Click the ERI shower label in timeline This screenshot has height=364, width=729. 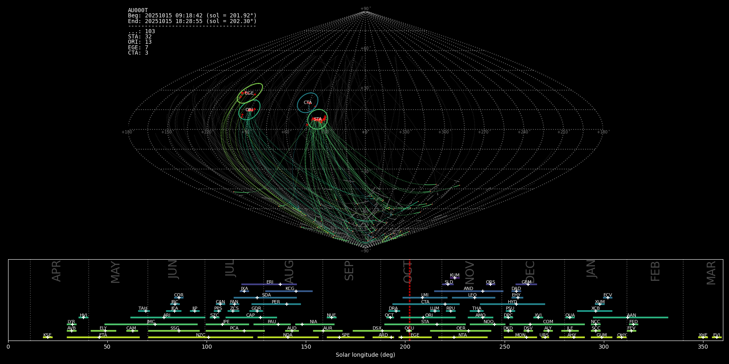pos(270,282)
